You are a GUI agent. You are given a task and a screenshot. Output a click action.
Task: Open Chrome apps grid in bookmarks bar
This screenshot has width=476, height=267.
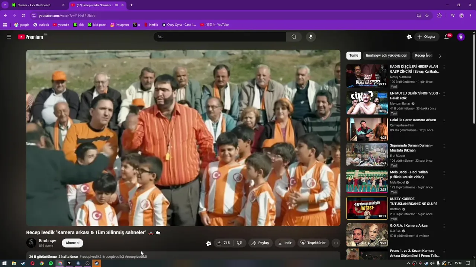(5, 25)
